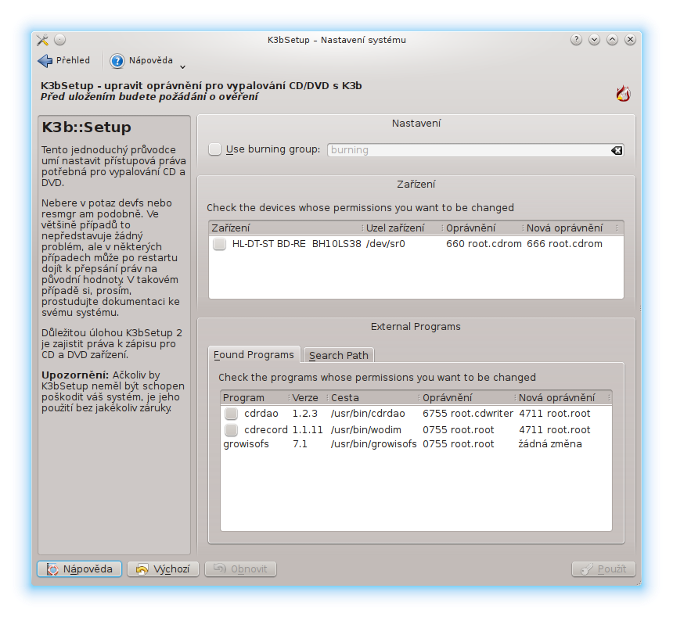The image size is (673, 617).
Task: Click the K3b::Setup heading in side panel
Action: click(86, 127)
